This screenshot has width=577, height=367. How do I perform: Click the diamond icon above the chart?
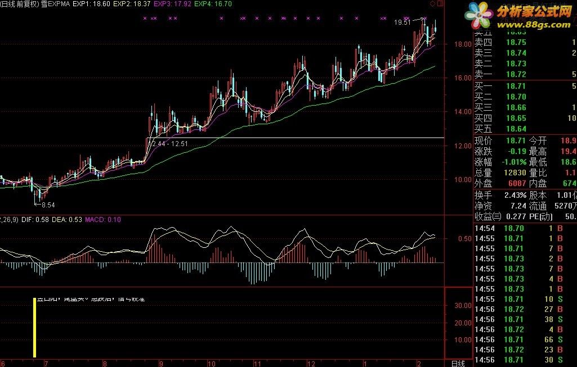432,4
